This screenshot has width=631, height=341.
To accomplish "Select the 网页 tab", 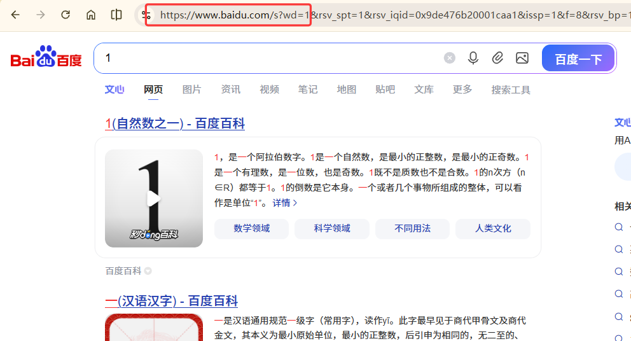I will click(153, 89).
